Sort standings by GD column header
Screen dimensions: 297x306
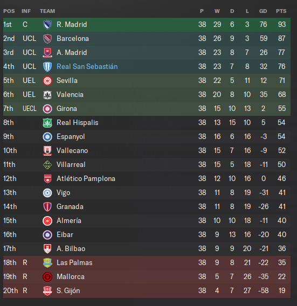click(263, 11)
